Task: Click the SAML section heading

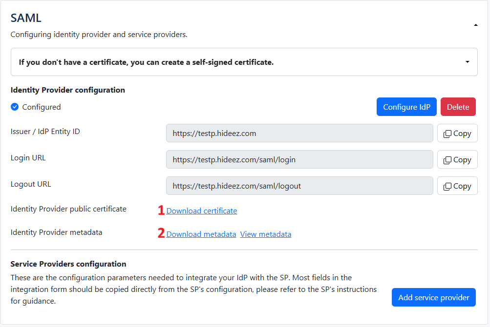Action: [26, 18]
